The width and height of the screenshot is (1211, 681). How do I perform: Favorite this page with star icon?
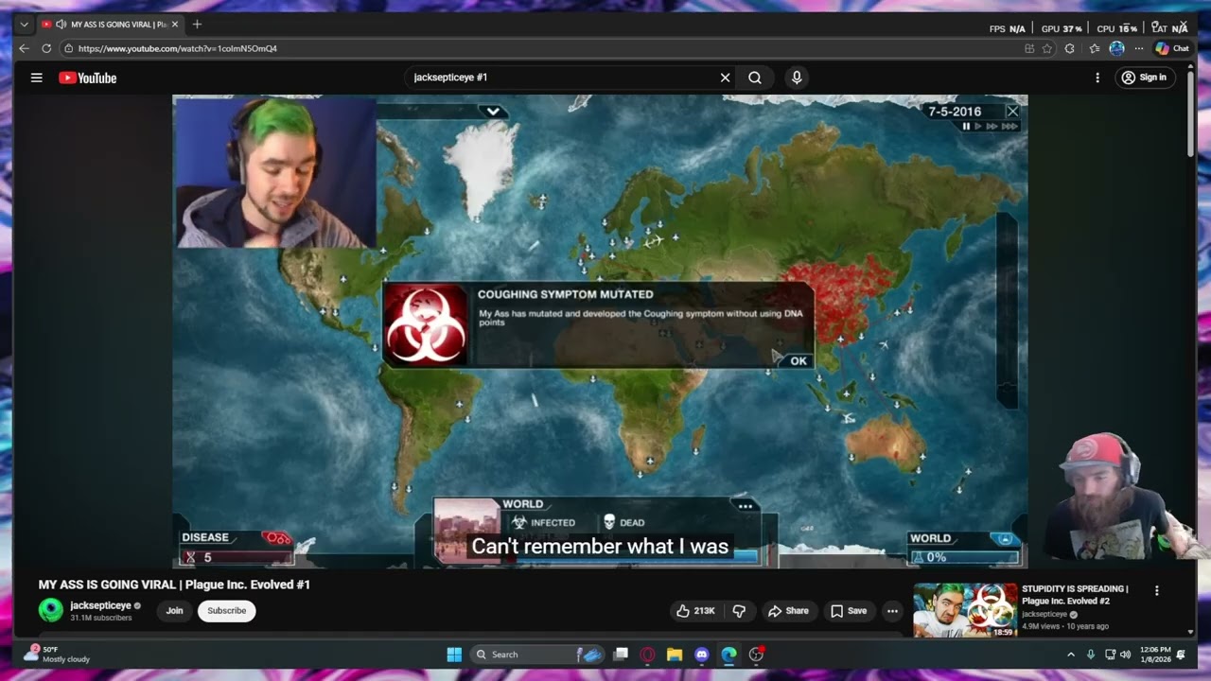[x=1047, y=48]
